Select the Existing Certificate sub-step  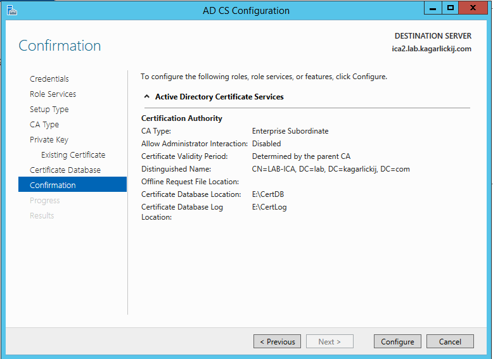coord(73,155)
